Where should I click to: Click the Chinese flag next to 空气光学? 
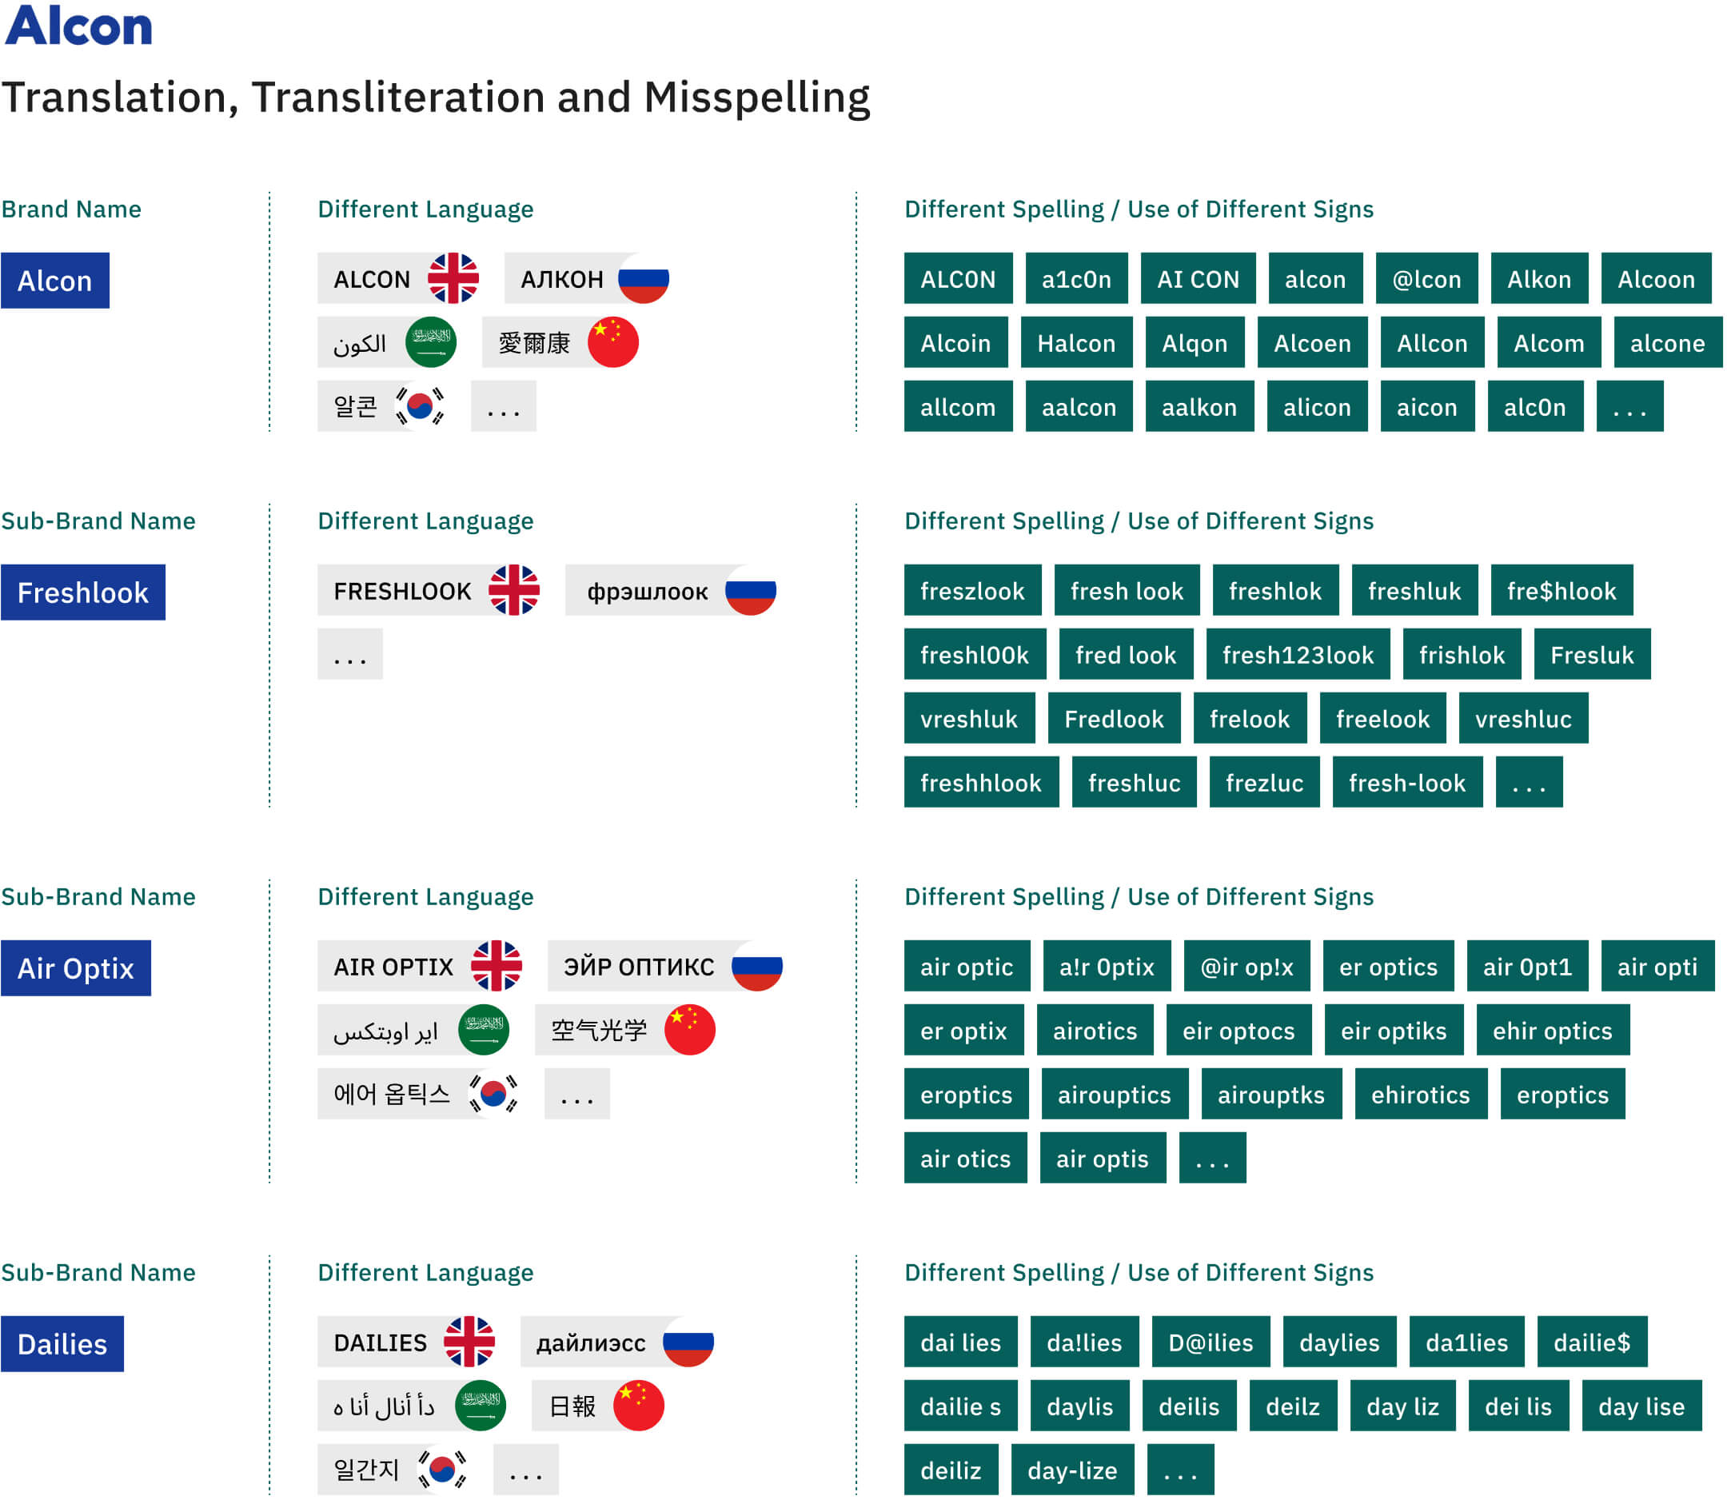pos(689,1030)
